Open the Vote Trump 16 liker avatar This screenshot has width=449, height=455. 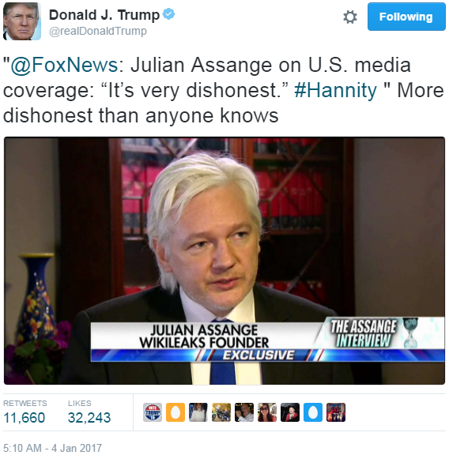(x=153, y=412)
